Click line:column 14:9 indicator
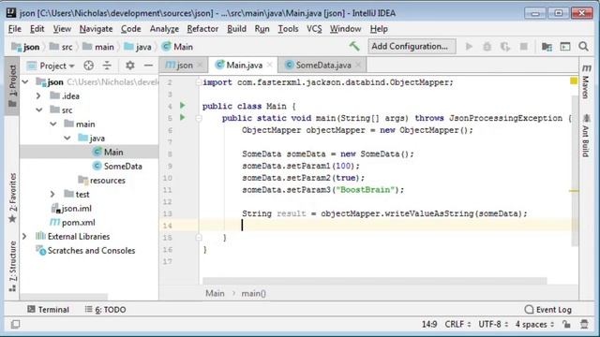This screenshot has width=600, height=337. pyautogui.click(x=429, y=325)
